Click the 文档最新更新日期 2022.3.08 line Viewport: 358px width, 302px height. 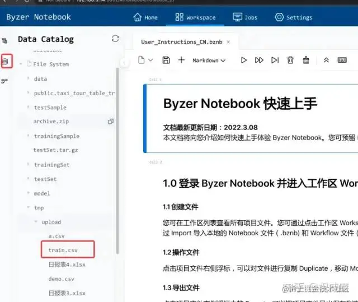pyautogui.click(x=210, y=127)
